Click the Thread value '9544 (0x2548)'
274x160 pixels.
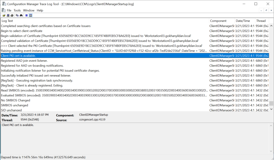[30, 120]
